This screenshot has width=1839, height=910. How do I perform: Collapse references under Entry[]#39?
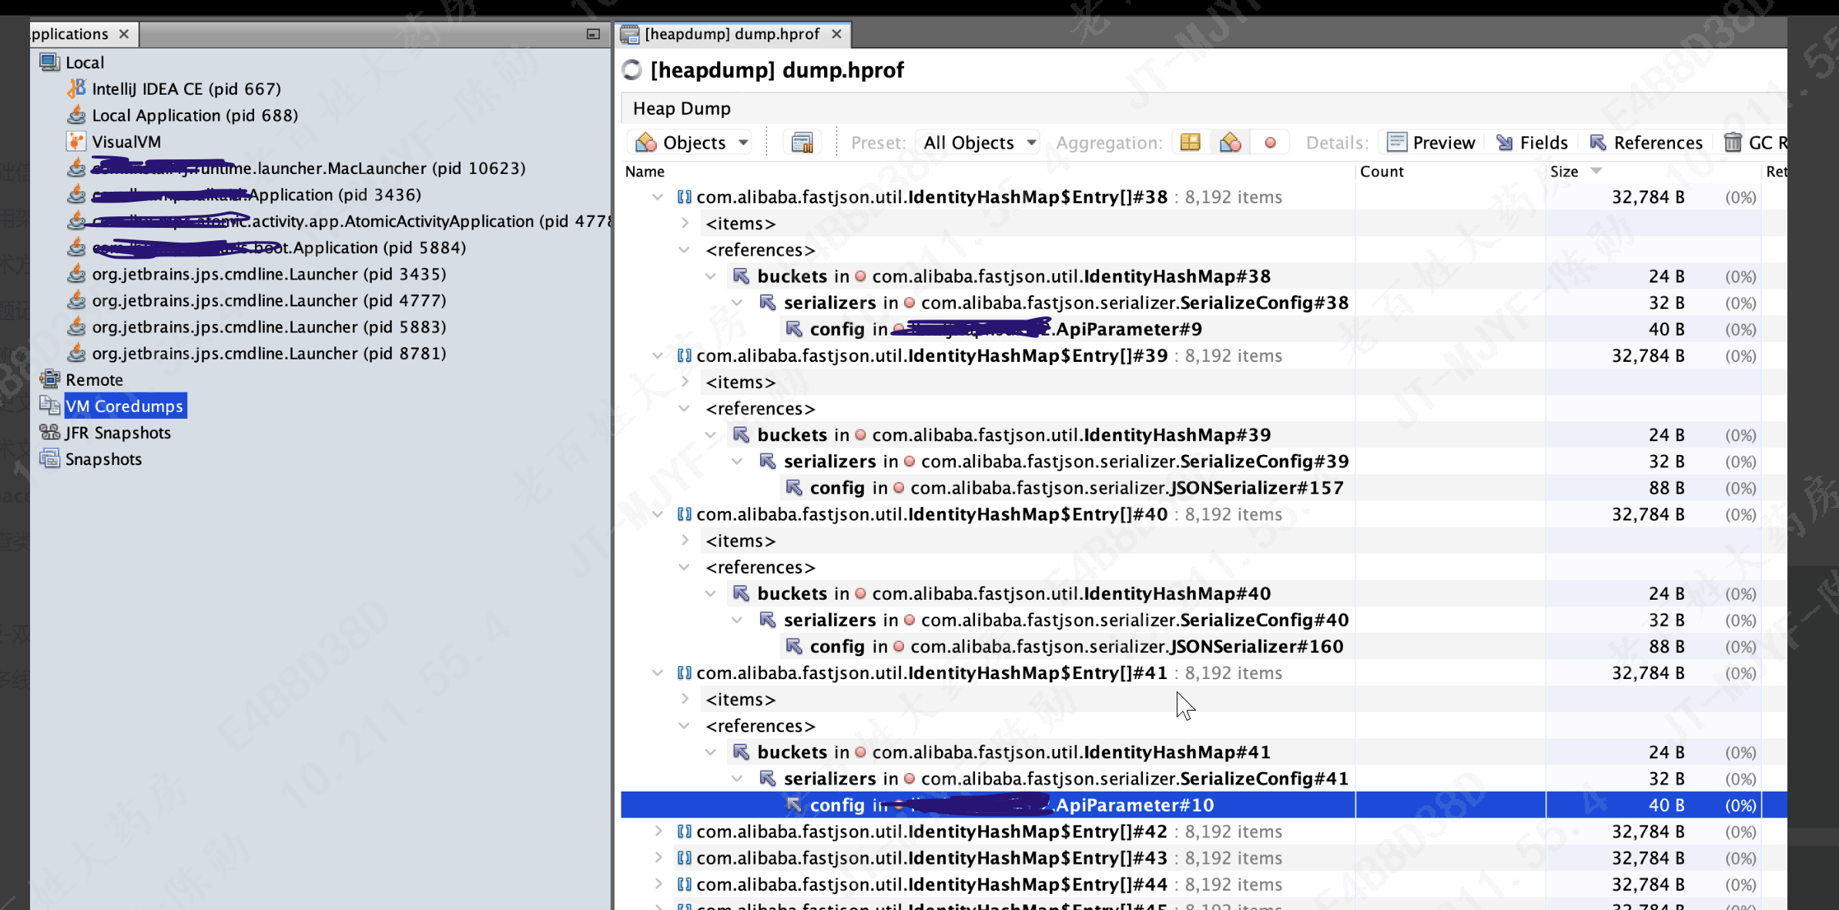[x=685, y=409]
